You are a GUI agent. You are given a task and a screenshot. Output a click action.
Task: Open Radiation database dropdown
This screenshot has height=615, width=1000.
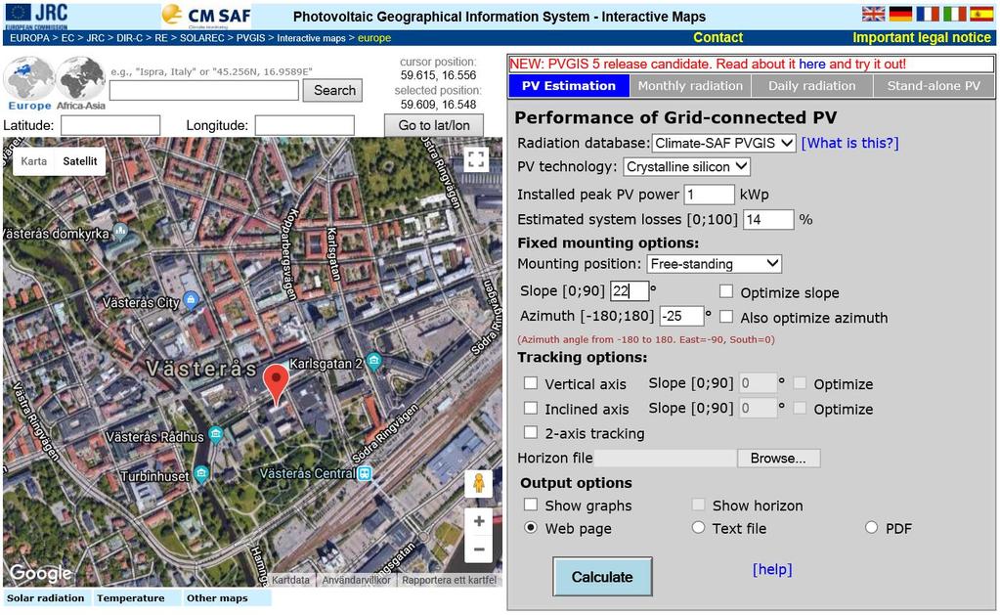[x=723, y=143]
